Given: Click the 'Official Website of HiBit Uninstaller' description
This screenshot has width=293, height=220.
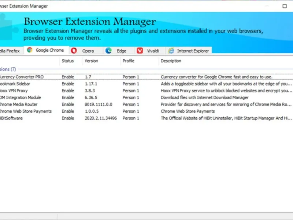Looking at the screenshot, I should point(226,118).
